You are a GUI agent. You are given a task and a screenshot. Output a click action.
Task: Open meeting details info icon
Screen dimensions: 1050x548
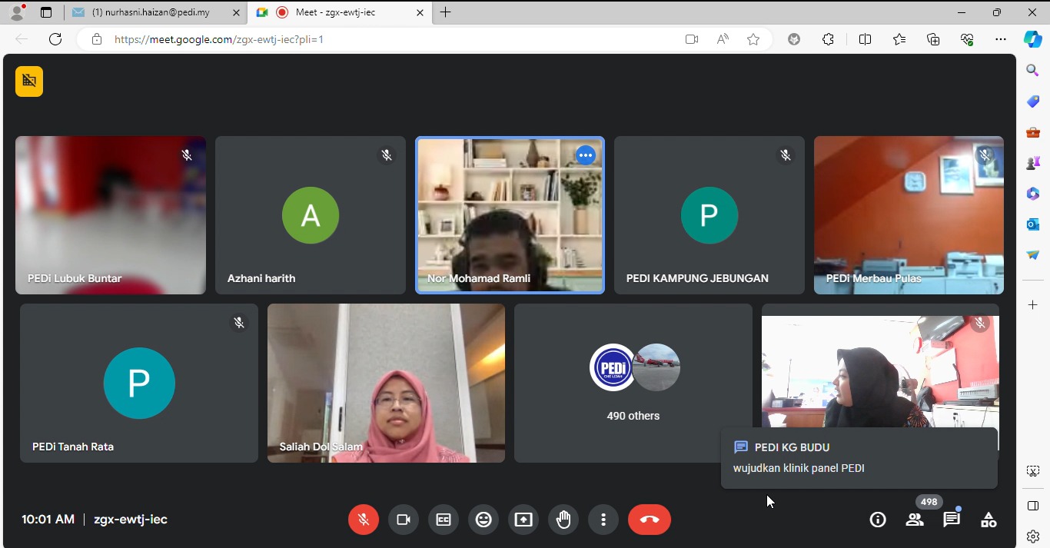(878, 520)
